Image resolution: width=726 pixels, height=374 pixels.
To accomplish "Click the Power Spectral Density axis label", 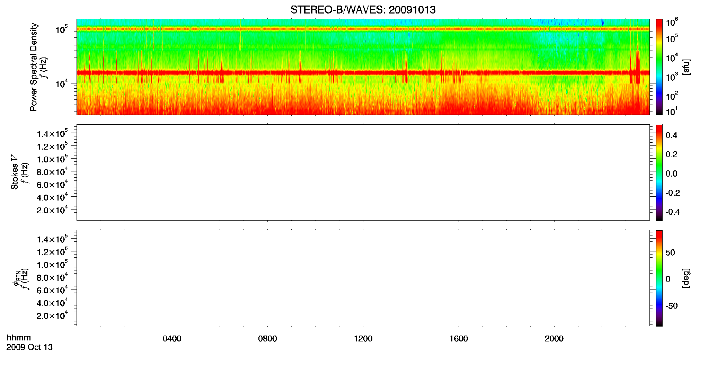I will (x=34, y=67).
